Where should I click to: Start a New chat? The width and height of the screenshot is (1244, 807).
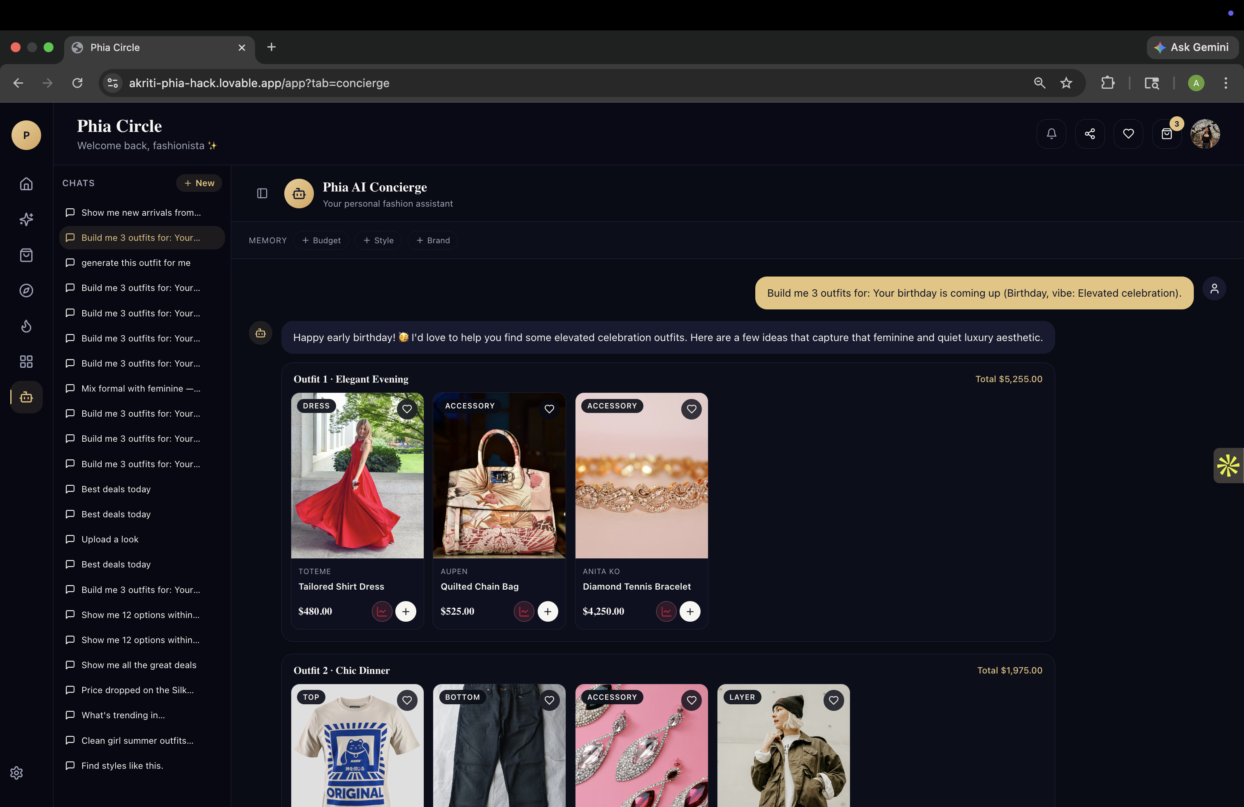[x=199, y=183]
